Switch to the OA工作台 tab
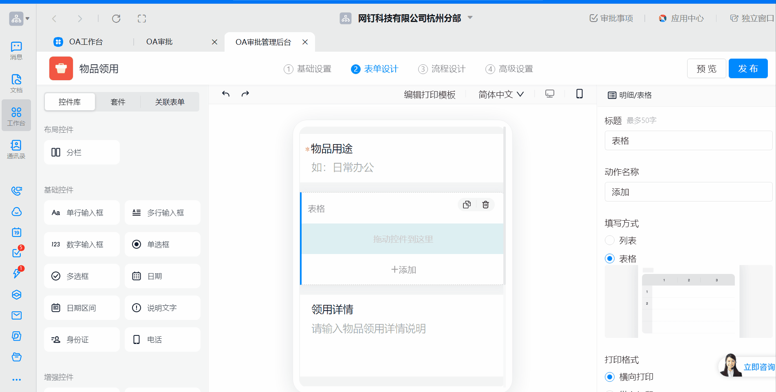The image size is (776, 392). 86,42
